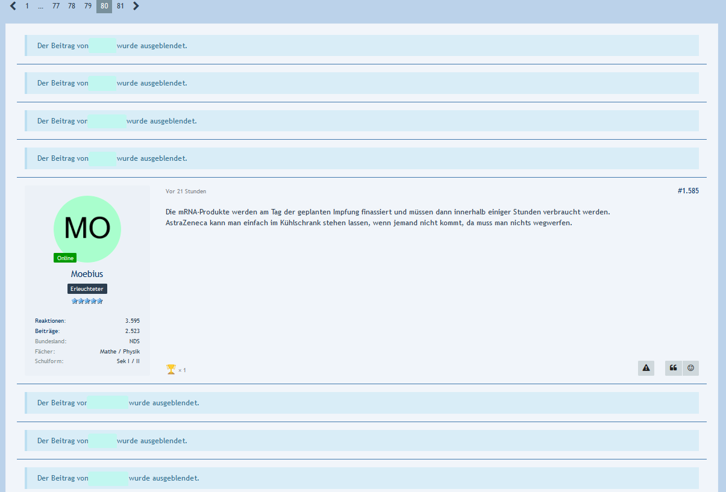
Task: Click the MO avatar circle
Action: point(87,229)
